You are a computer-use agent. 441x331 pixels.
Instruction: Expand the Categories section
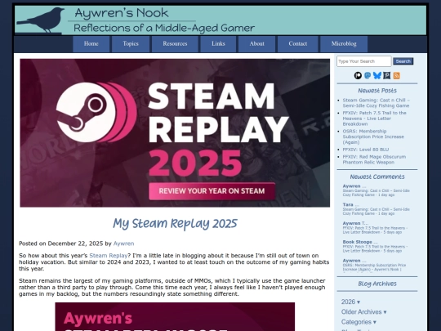point(359,322)
